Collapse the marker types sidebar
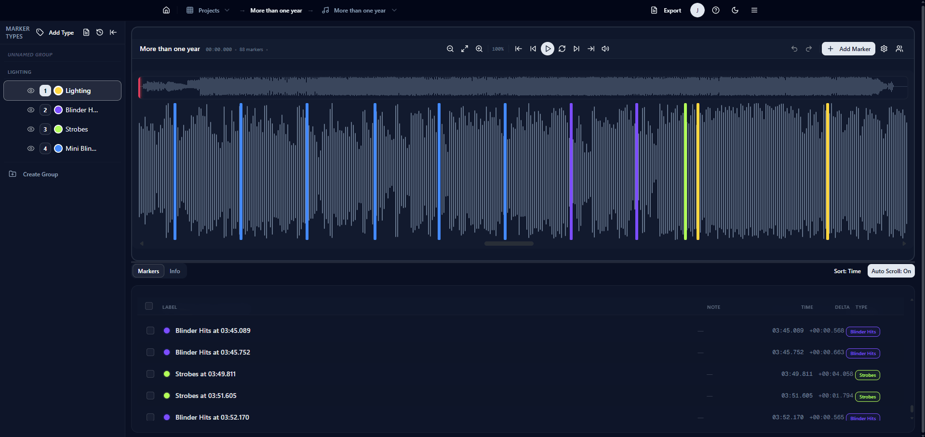The width and height of the screenshot is (925, 437). (113, 32)
